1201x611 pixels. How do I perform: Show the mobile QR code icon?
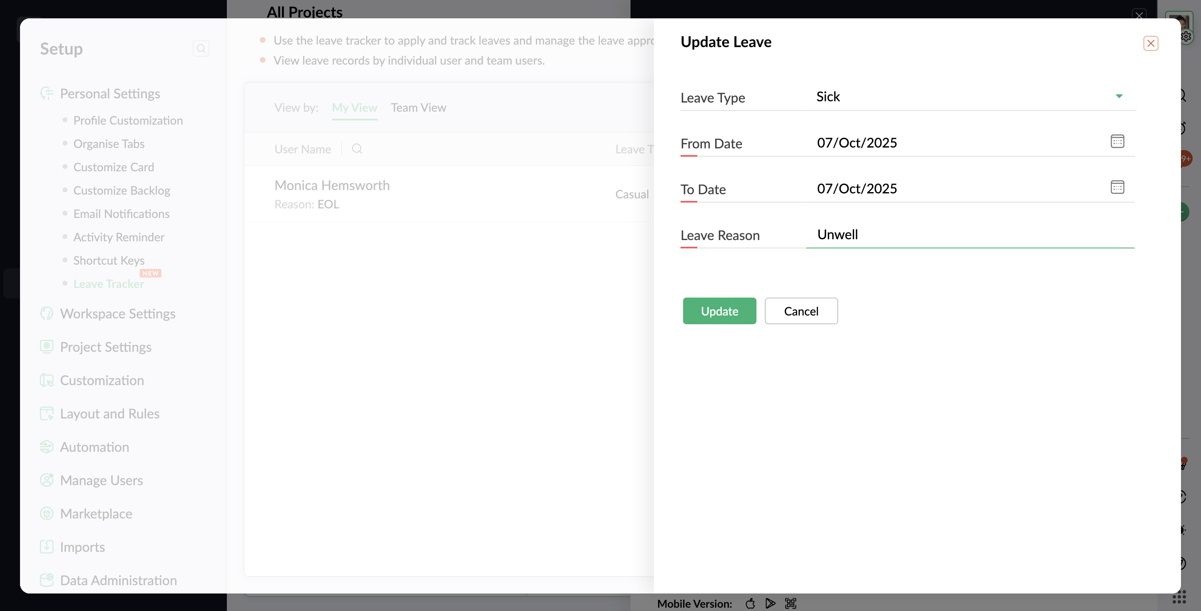point(790,603)
